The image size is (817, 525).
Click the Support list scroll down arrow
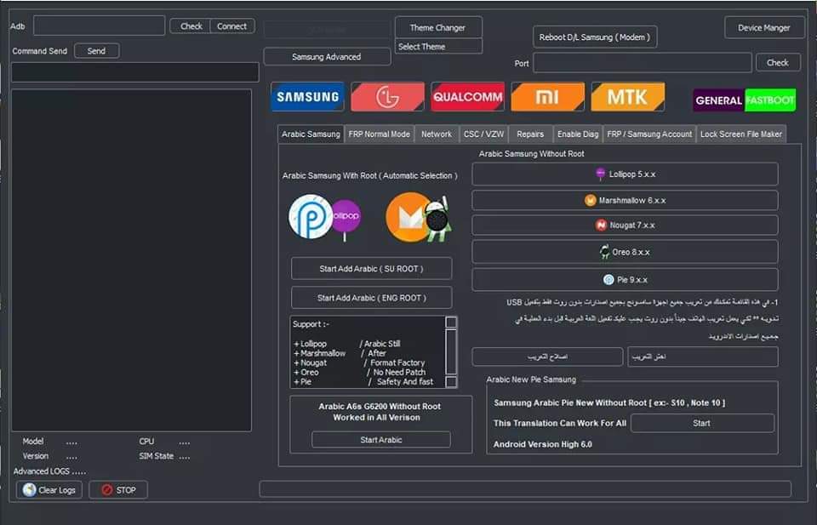click(451, 382)
